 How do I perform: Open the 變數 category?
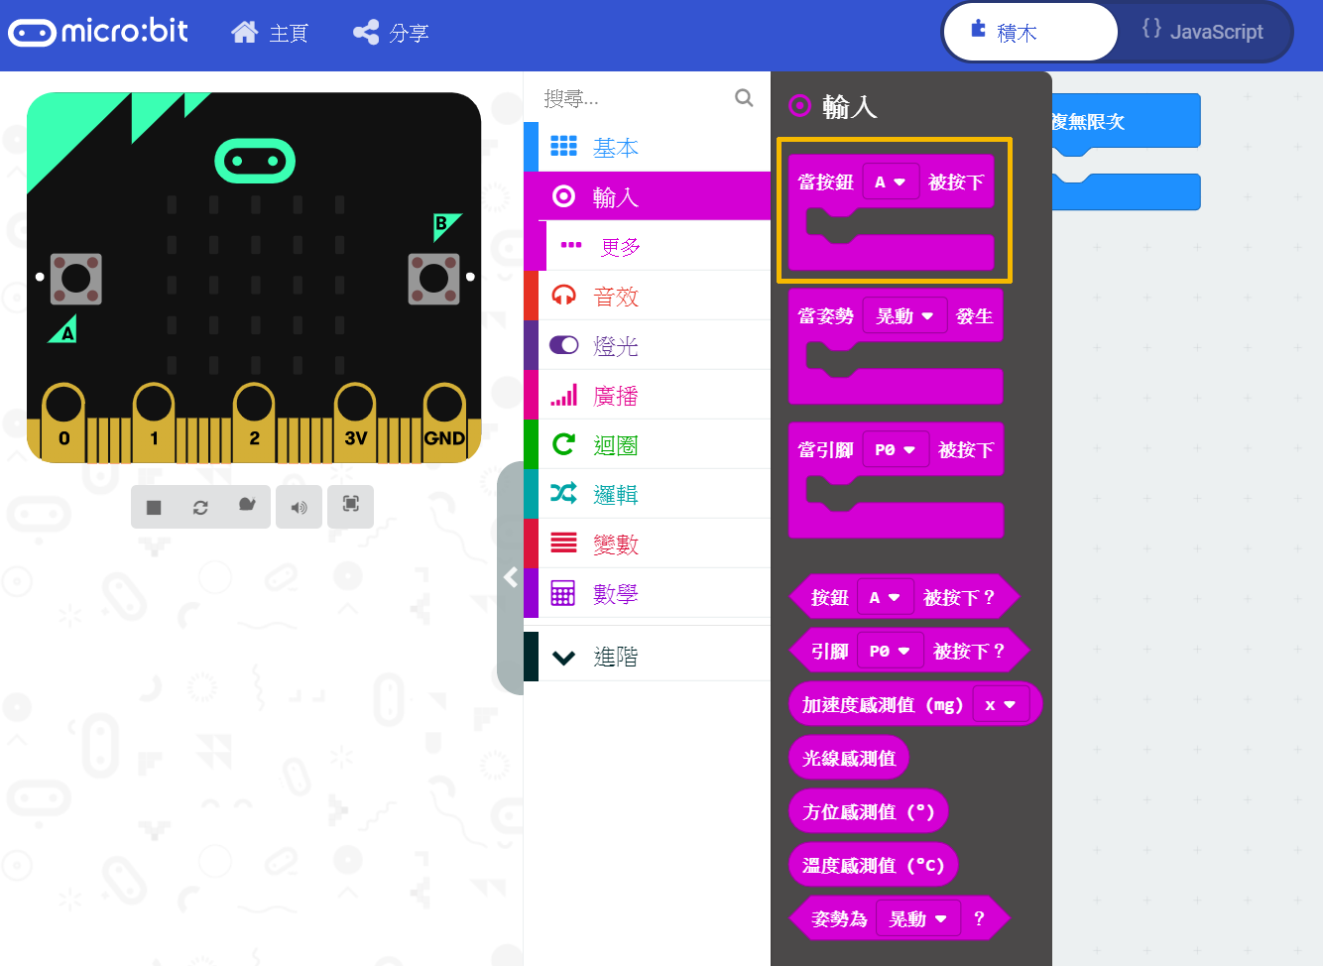click(x=647, y=543)
